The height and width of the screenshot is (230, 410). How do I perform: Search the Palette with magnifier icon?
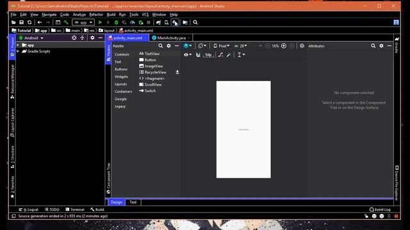(x=161, y=46)
